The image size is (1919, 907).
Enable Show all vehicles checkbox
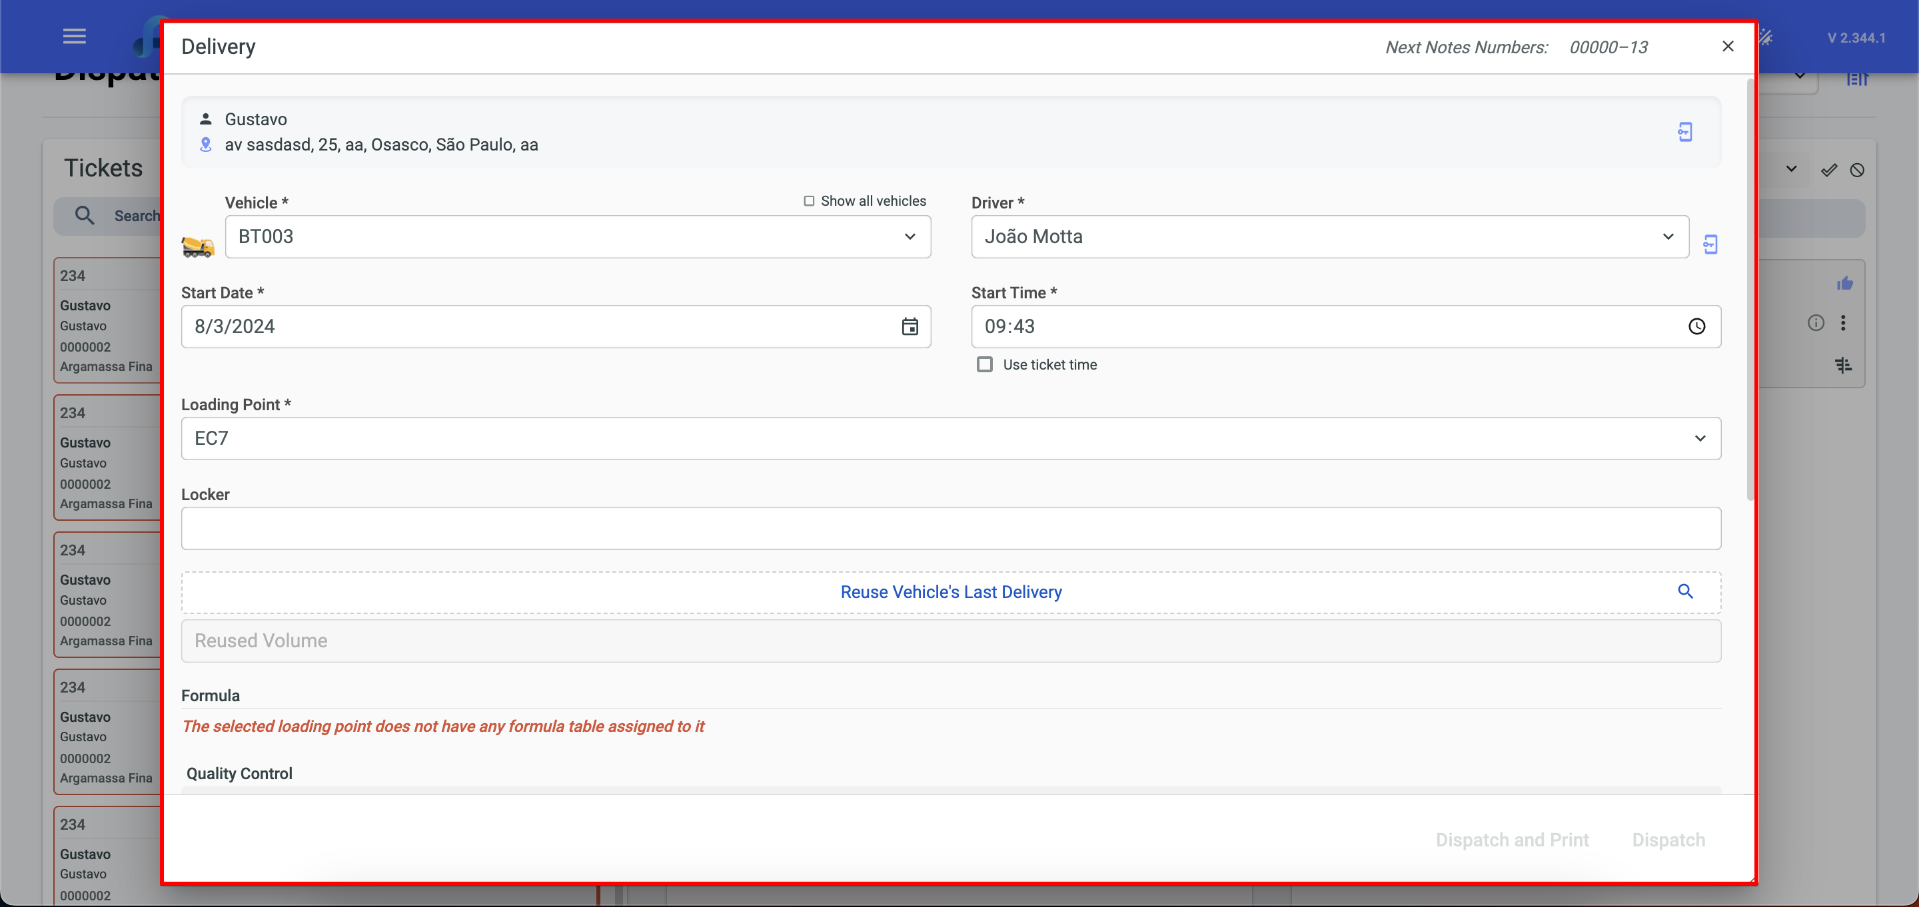[x=809, y=201]
